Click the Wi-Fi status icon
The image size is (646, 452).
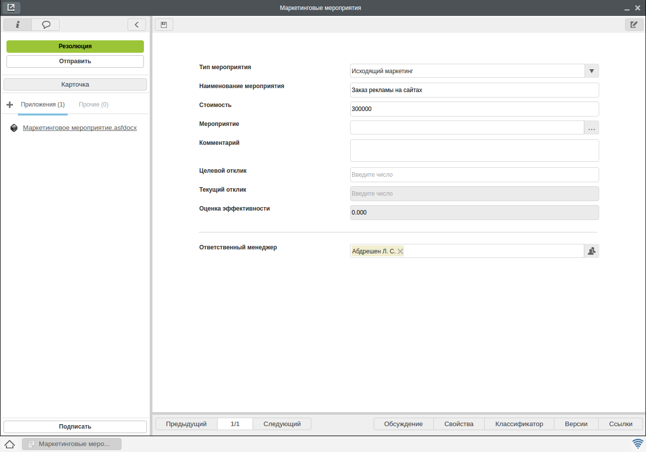tap(638, 444)
